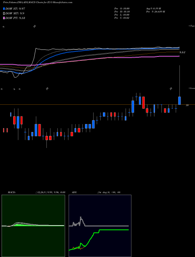This screenshot has width=195, height=257.
Task: Click the '<Lows' axis label
Action: (192, 88)
